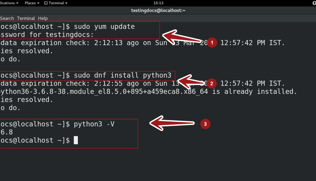
Task: Click the 'sudo dnf install python3' command
Action: point(123,75)
